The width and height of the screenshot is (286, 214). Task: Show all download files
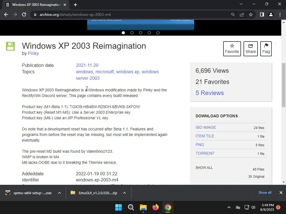coord(204,167)
